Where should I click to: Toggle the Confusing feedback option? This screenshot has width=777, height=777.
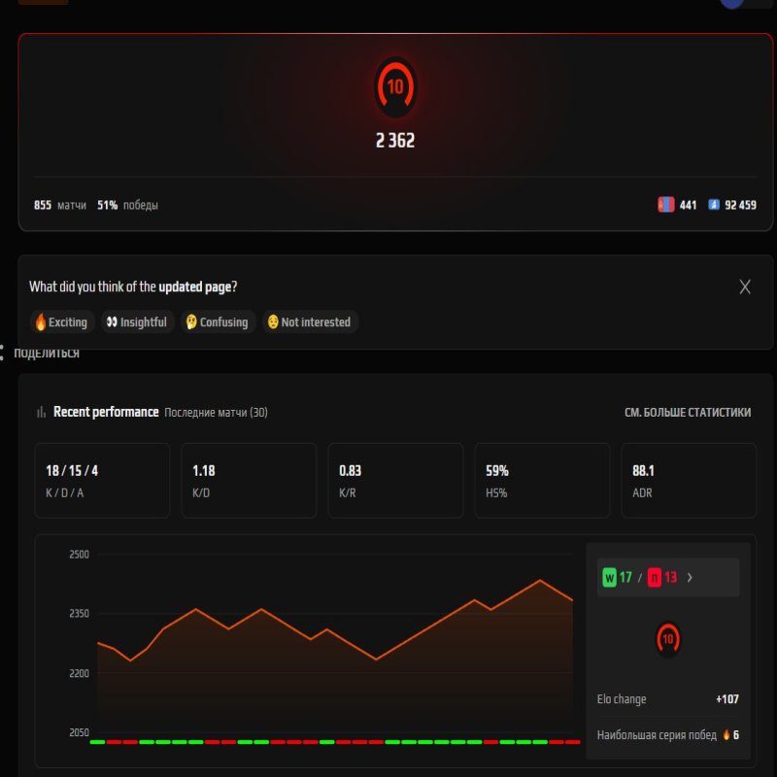217,321
